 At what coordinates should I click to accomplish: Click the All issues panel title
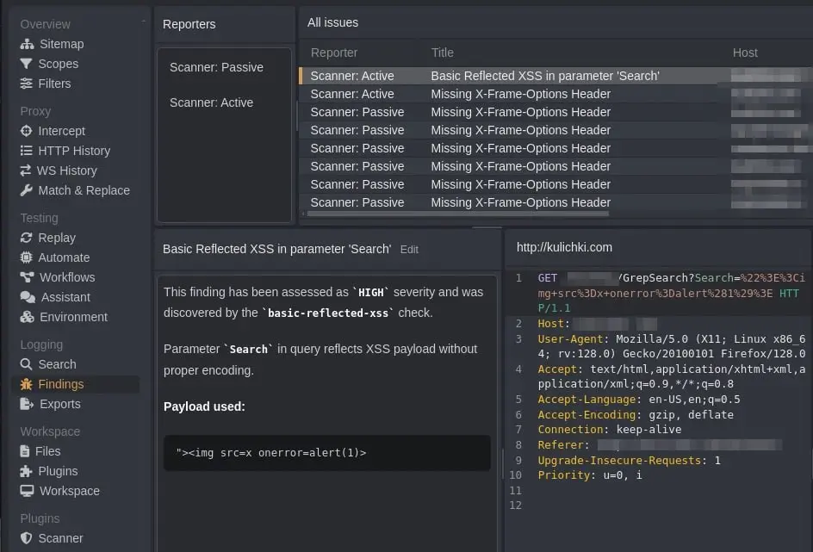pos(333,22)
